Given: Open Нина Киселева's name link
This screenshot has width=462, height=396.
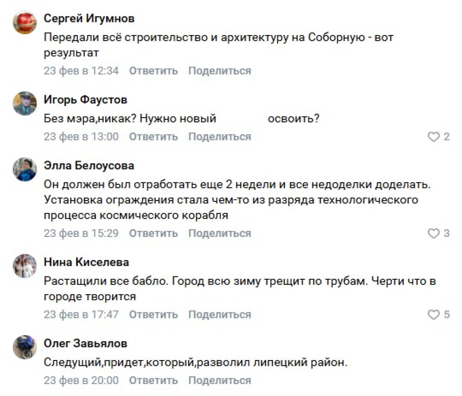Looking at the screenshot, I should (86, 262).
